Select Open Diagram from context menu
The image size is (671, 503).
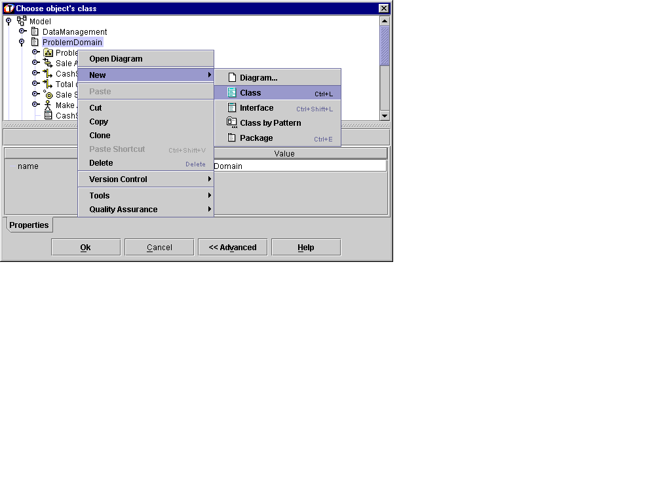pos(116,59)
